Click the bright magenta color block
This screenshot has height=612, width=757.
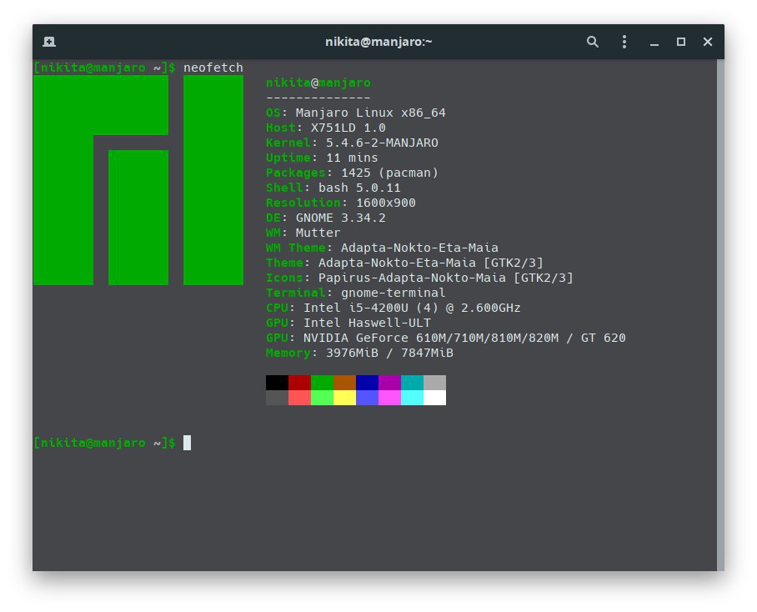(389, 398)
